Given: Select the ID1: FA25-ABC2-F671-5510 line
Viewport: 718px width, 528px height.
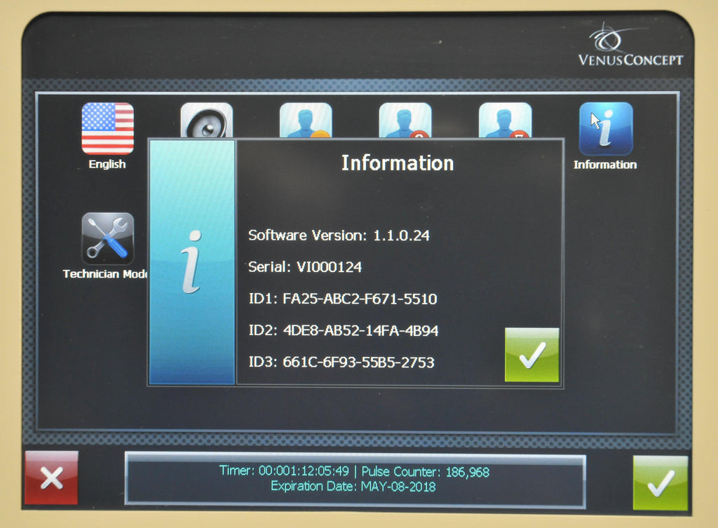Looking at the screenshot, I should click(x=342, y=299).
